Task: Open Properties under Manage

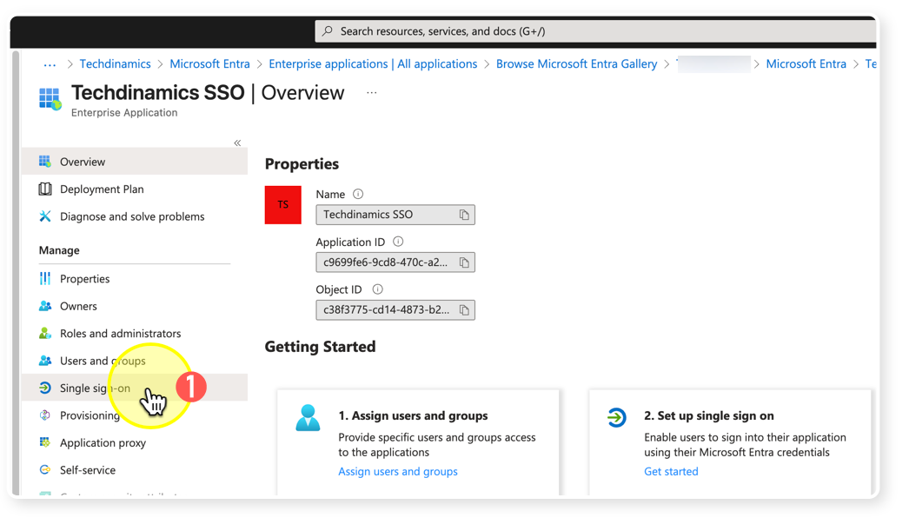Action: click(x=135, y=279)
